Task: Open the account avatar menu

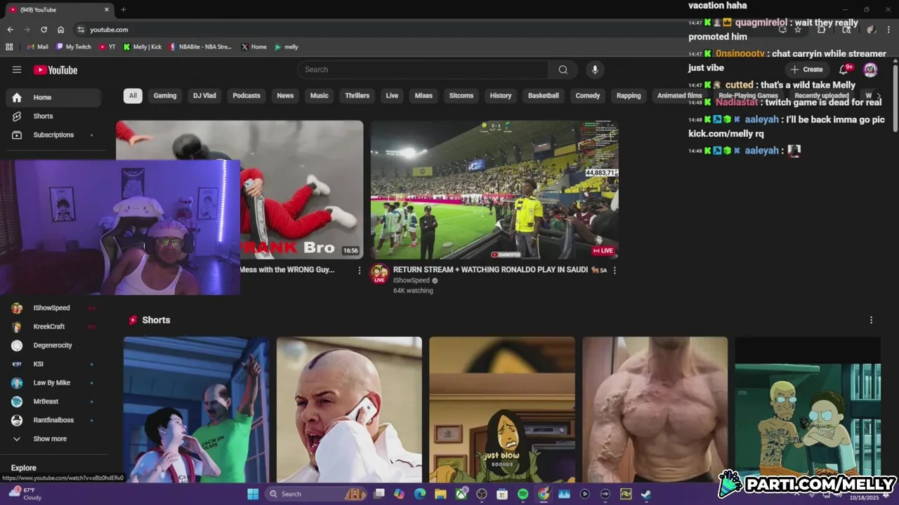Action: [870, 69]
